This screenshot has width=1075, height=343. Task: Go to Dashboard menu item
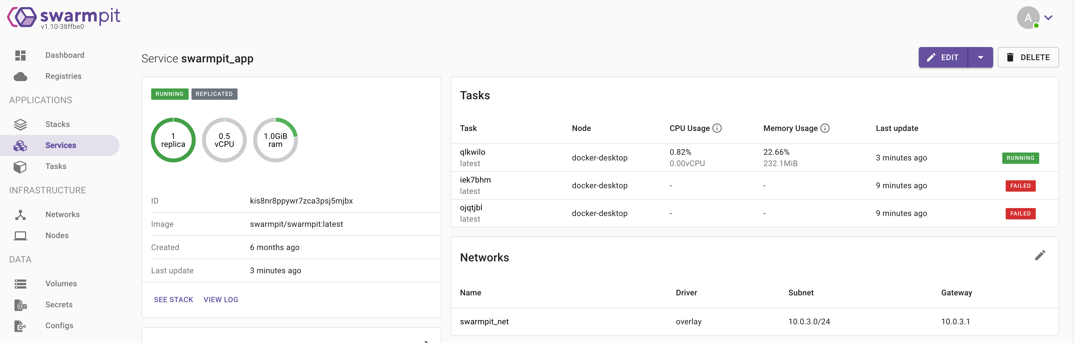coord(60,55)
